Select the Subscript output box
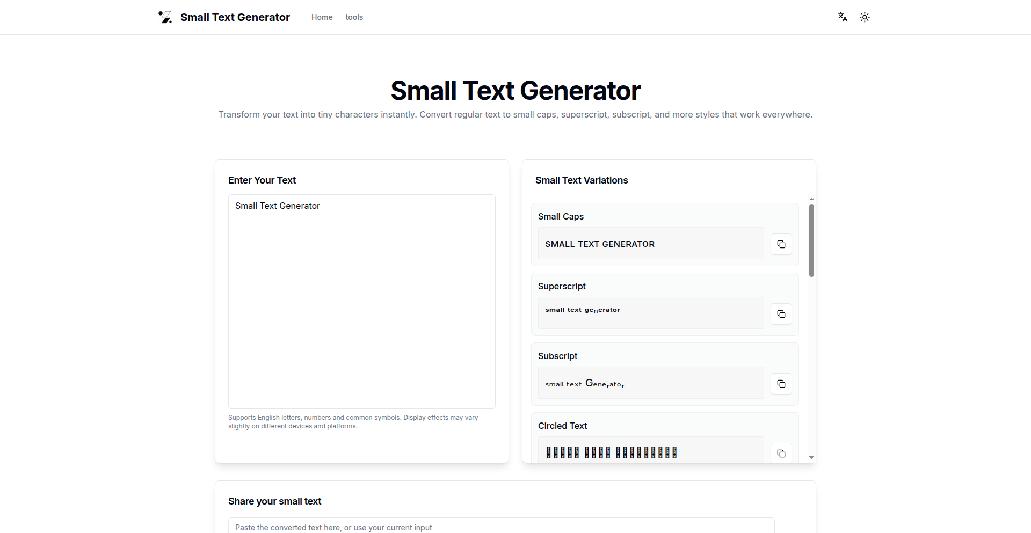Screen dimensions: 1031x533 tap(650, 383)
